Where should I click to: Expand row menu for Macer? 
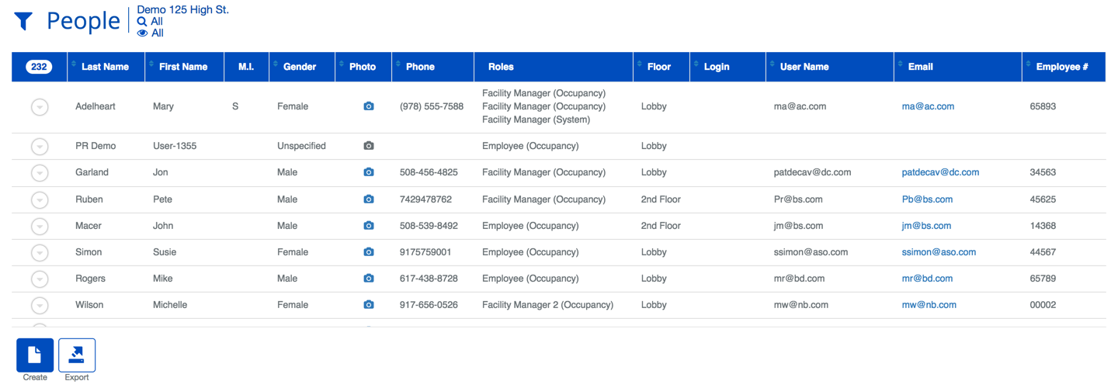tap(40, 227)
